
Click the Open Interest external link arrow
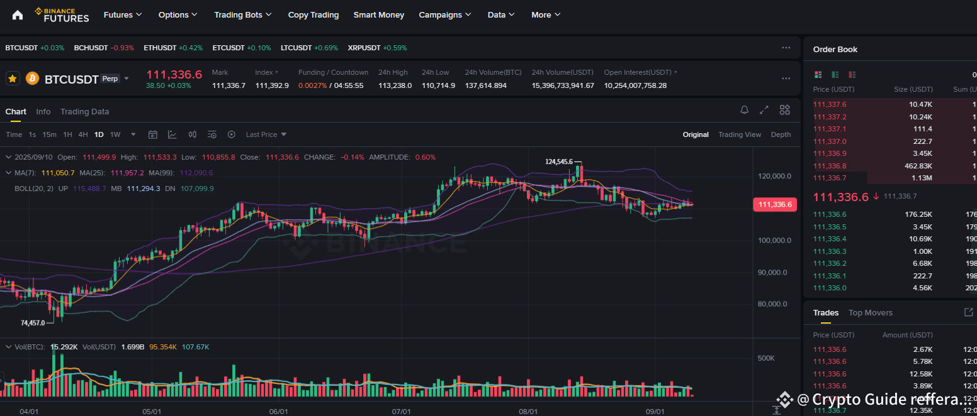pyautogui.click(x=675, y=72)
